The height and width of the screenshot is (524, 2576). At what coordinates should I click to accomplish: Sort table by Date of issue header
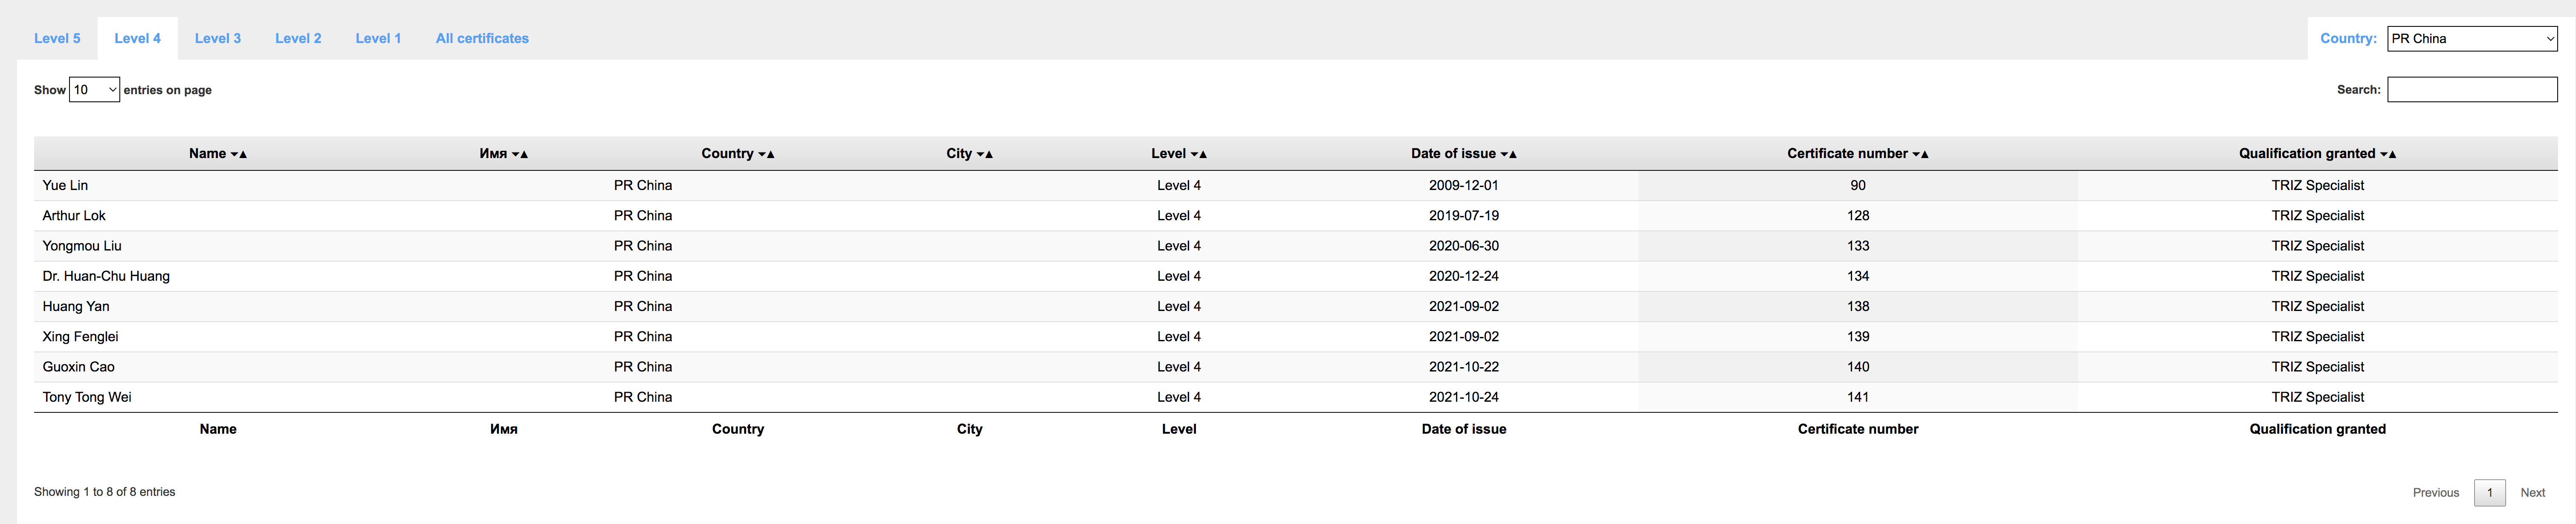(x=1464, y=154)
